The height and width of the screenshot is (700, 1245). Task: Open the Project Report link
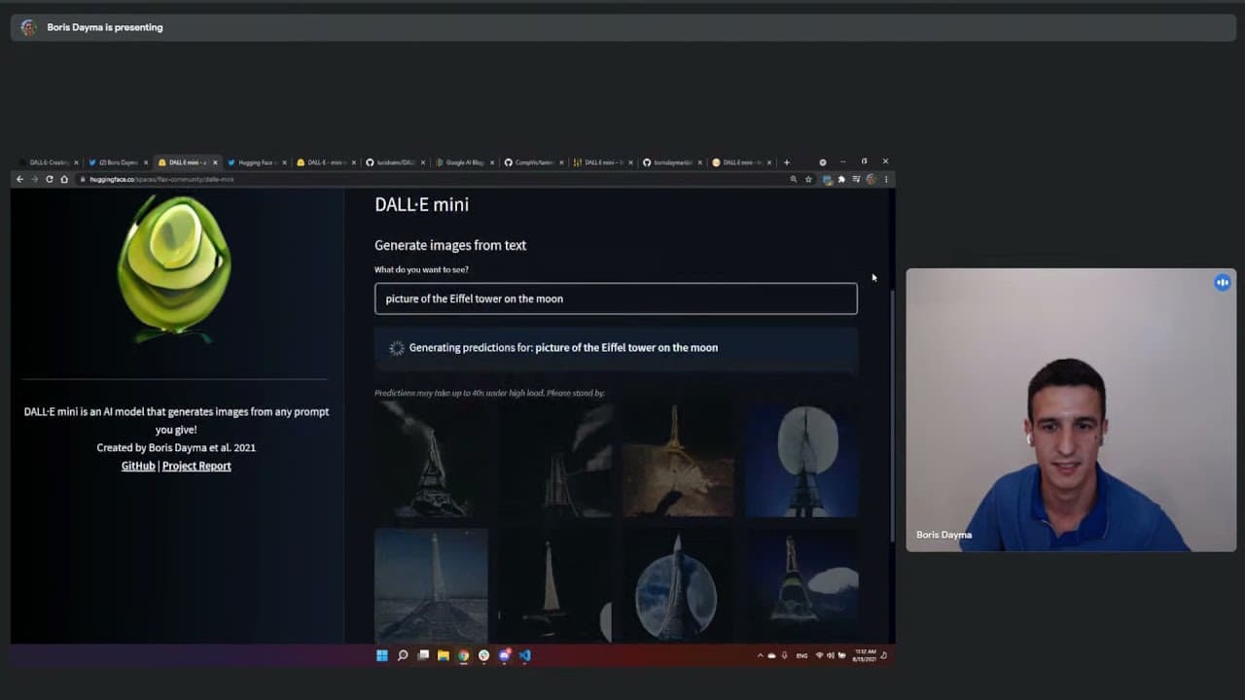point(196,466)
